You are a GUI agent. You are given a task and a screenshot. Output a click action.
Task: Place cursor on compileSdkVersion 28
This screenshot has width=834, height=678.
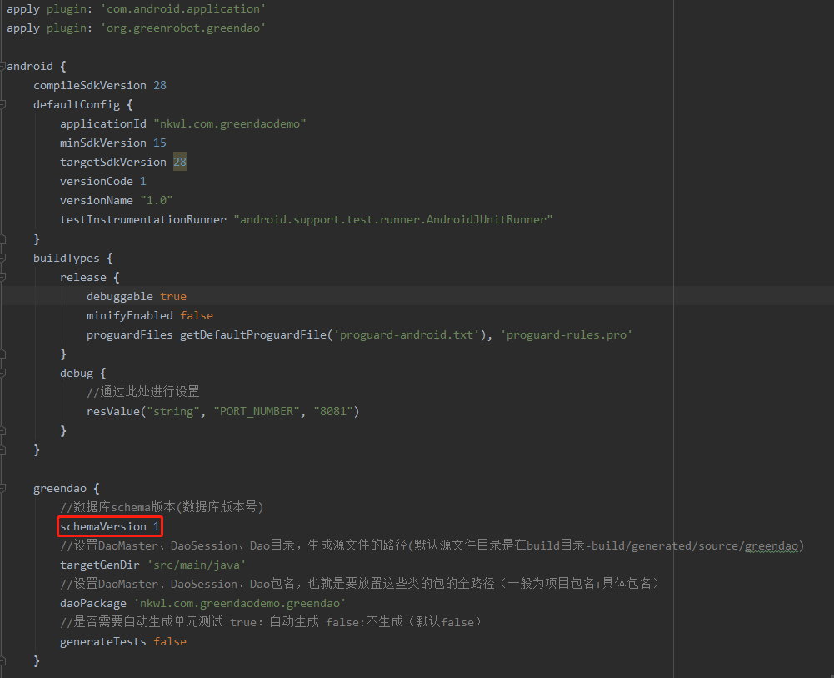tap(100, 86)
